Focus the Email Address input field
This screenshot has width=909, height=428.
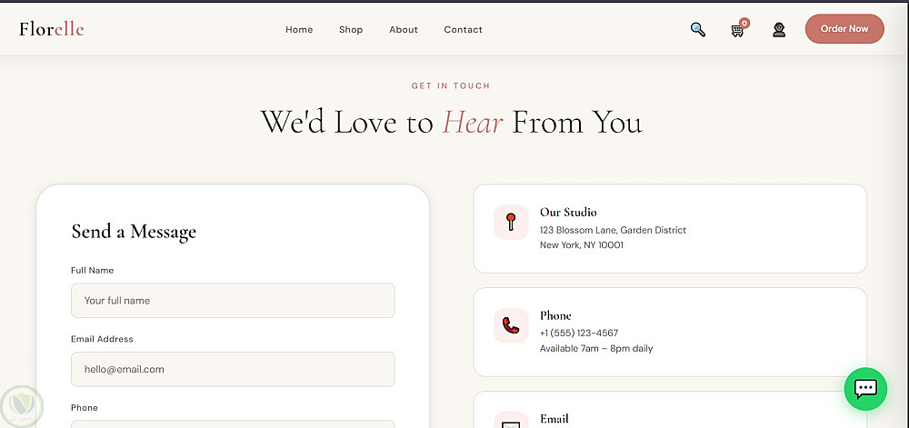coord(233,369)
